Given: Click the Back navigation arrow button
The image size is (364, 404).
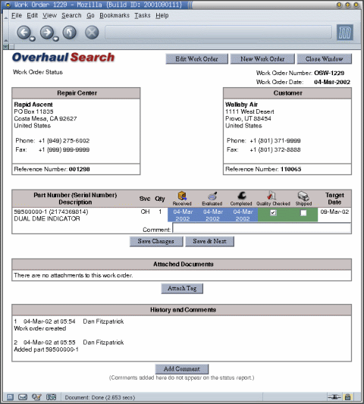Looking at the screenshot, I should point(24,33).
